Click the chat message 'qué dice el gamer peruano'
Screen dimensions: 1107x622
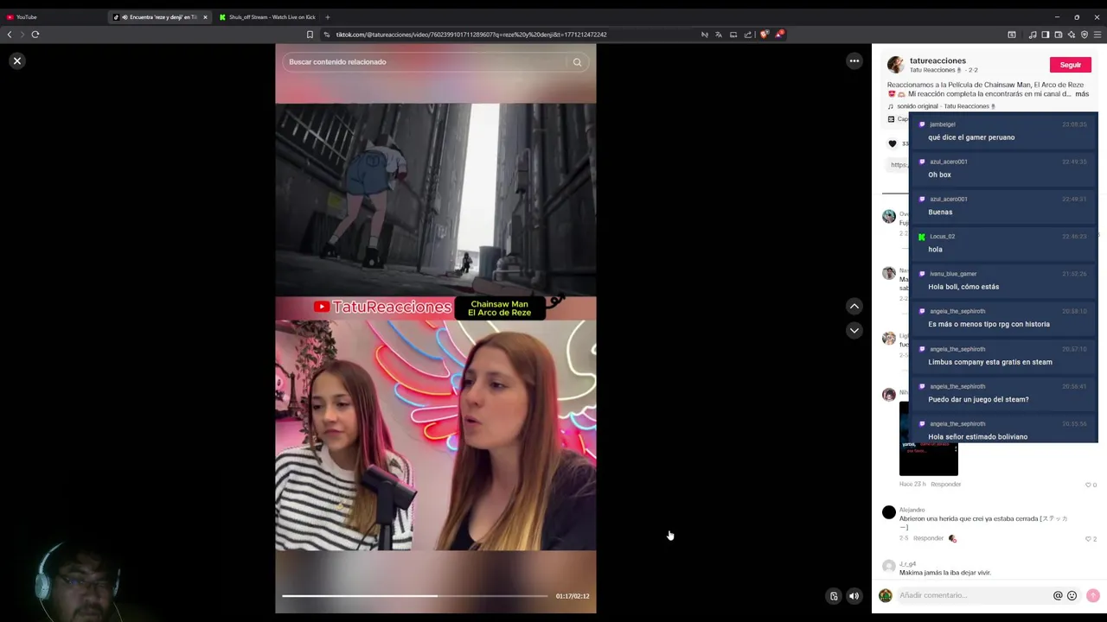[x=971, y=137]
